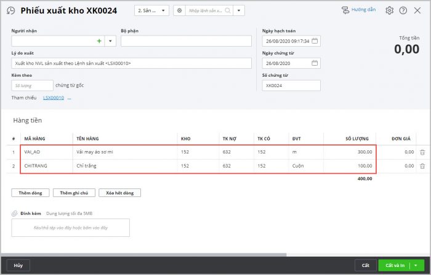The height and width of the screenshot is (275, 431).
Task: Click the history clock icon beside title
Action: [x=10, y=10]
